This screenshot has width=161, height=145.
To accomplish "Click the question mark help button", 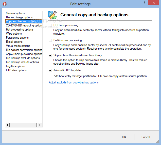I will pyautogui.click(x=144, y=3).
